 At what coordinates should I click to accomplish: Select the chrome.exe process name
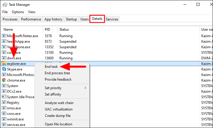pyautogui.click(x=16, y=80)
